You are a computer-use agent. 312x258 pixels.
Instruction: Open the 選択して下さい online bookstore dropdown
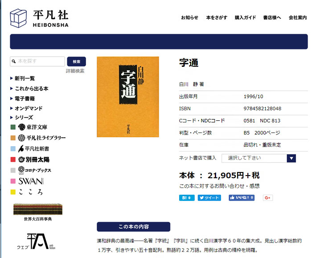pos(259,158)
